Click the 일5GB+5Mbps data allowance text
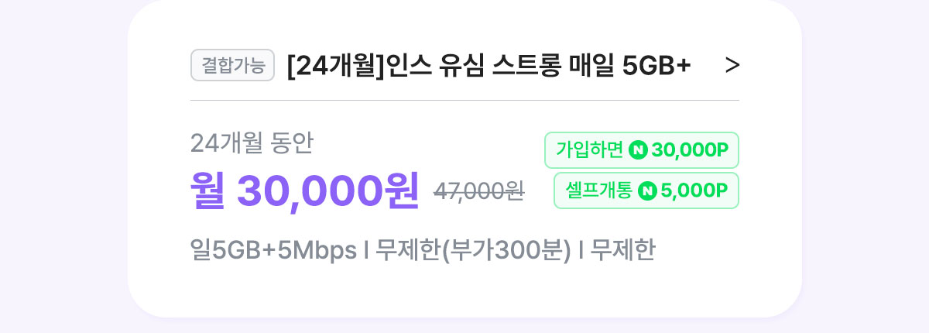 pos(273,251)
